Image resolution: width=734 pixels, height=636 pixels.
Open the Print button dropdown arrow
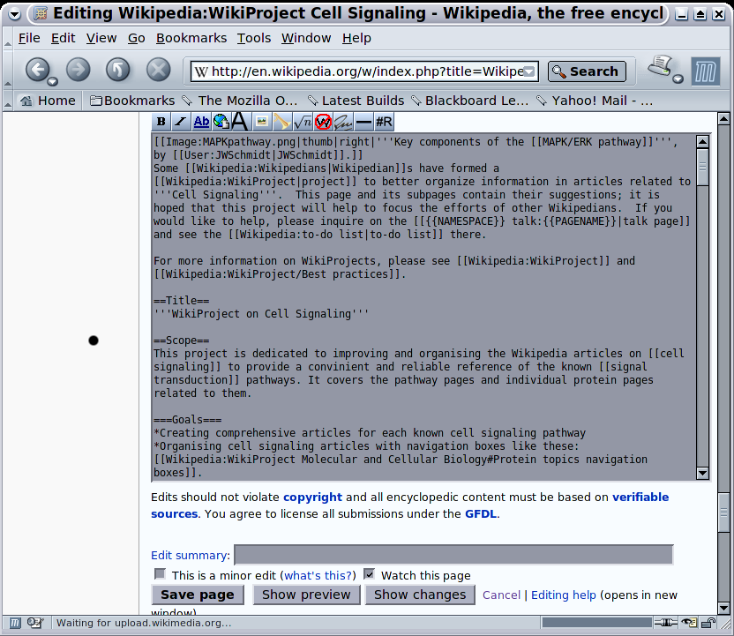tap(678, 79)
